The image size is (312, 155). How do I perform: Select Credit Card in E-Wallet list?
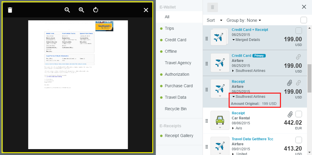click(175, 40)
